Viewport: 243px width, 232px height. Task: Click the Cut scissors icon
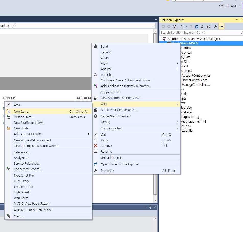[x=96, y=135]
